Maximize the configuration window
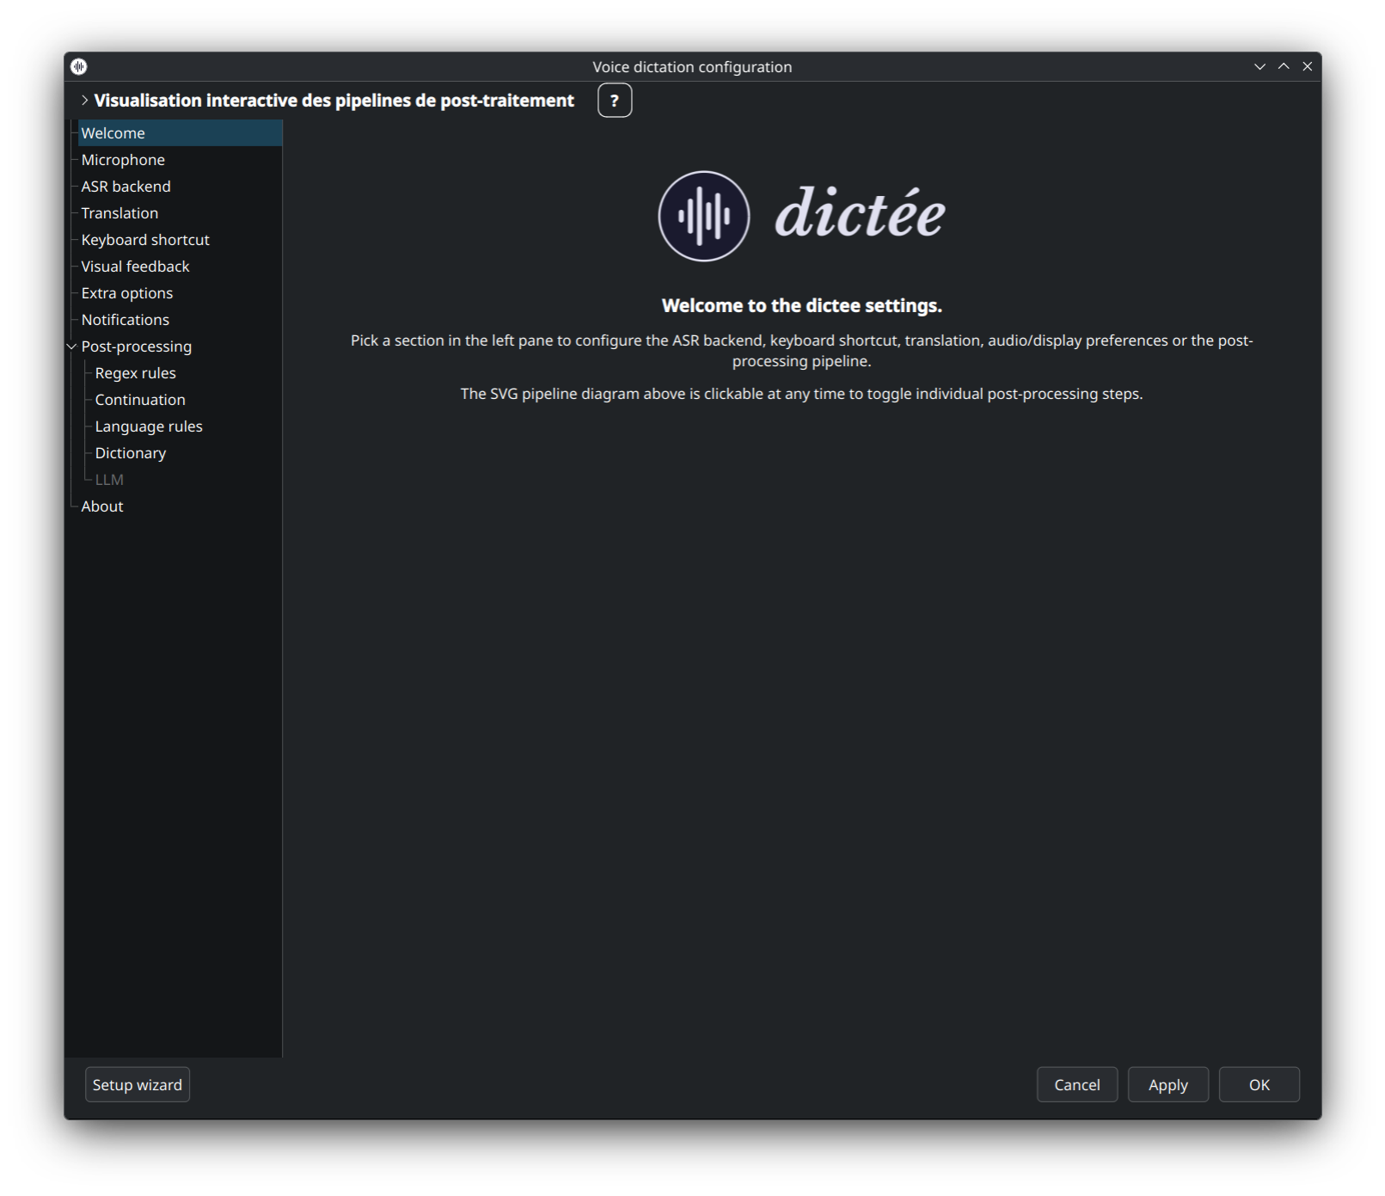The width and height of the screenshot is (1385, 1196). click(x=1284, y=66)
